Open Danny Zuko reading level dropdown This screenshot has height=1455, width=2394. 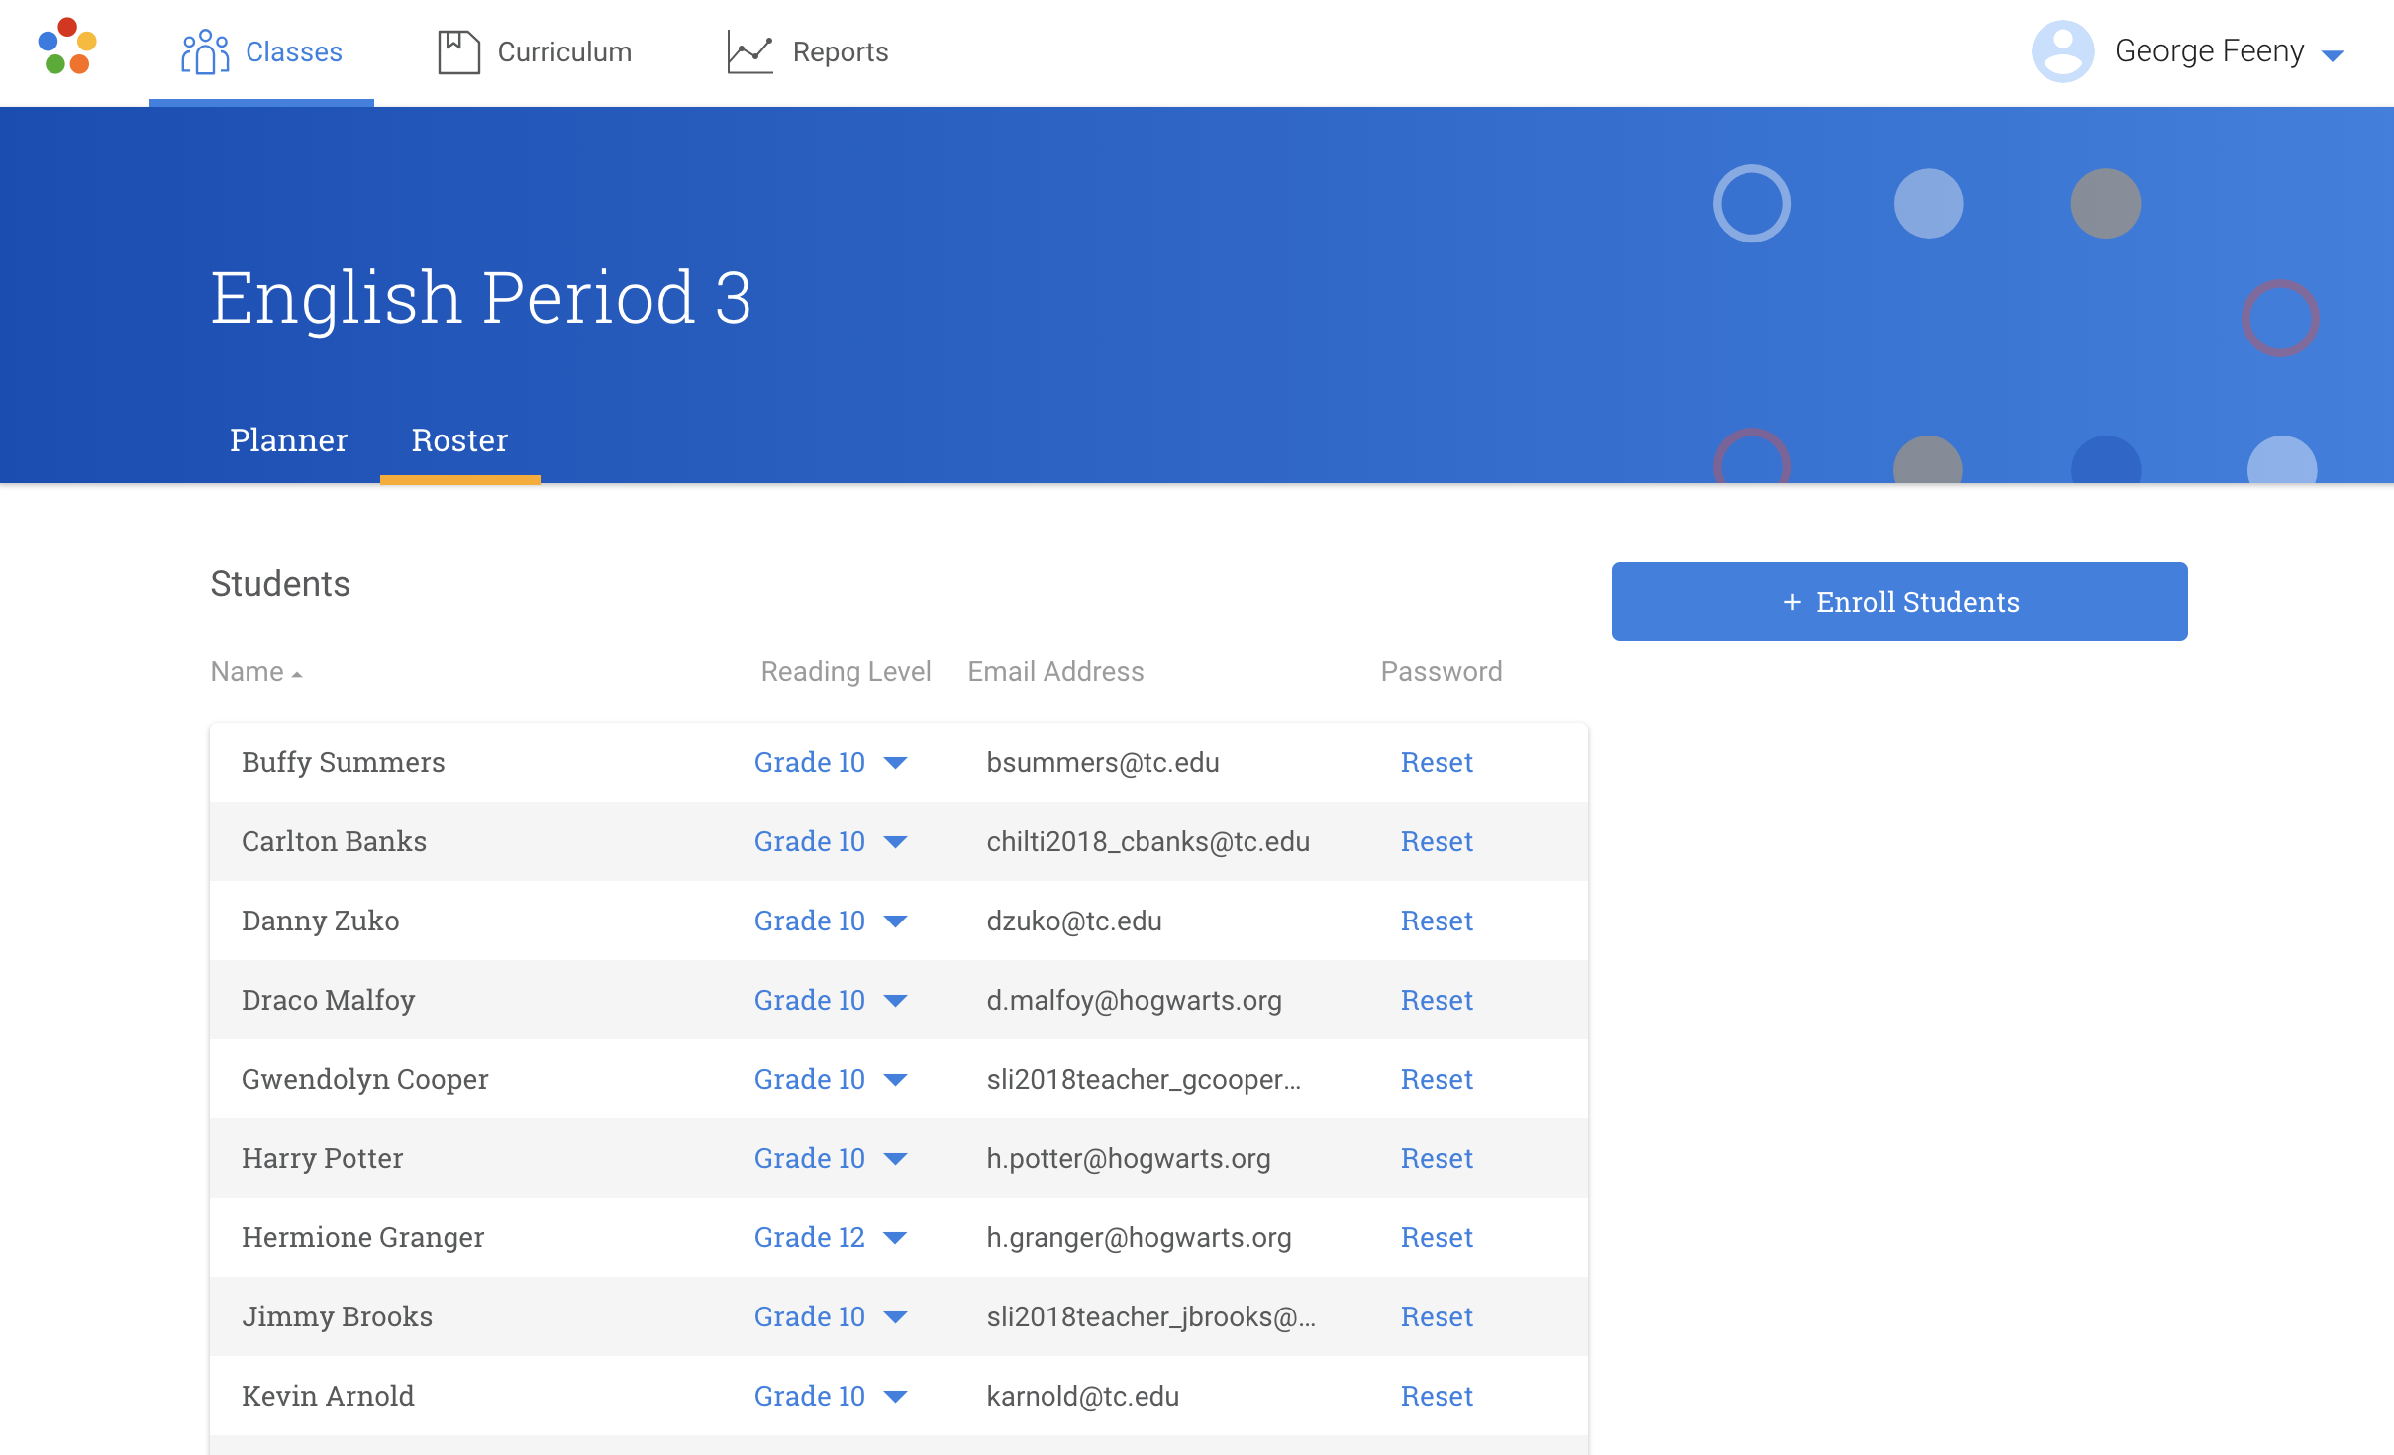click(831, 921)
